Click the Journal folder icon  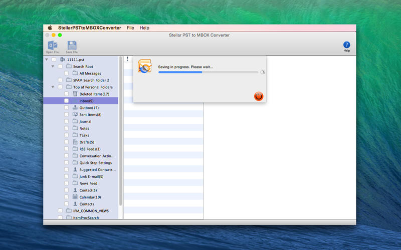click(75, 121)
